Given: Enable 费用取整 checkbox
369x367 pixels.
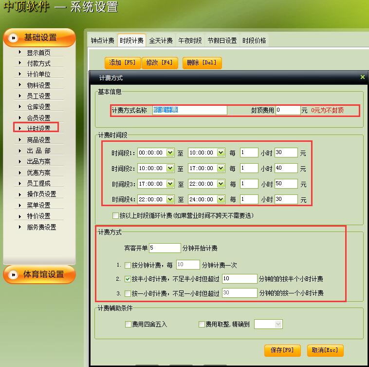Looking at the screenshot, I should 202,325.
